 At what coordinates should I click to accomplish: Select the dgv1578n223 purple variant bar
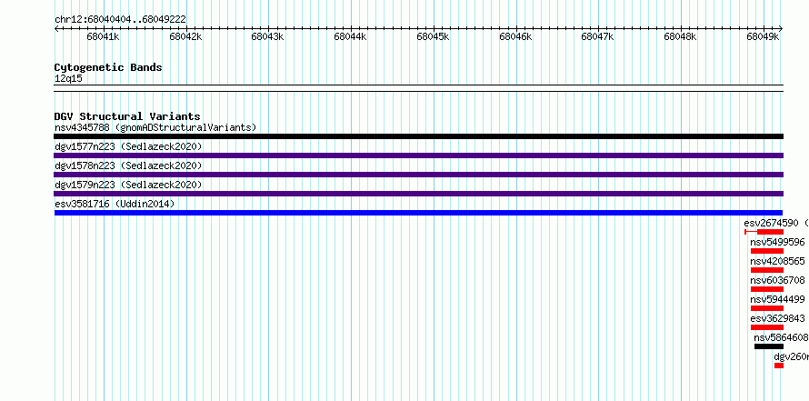418,175
